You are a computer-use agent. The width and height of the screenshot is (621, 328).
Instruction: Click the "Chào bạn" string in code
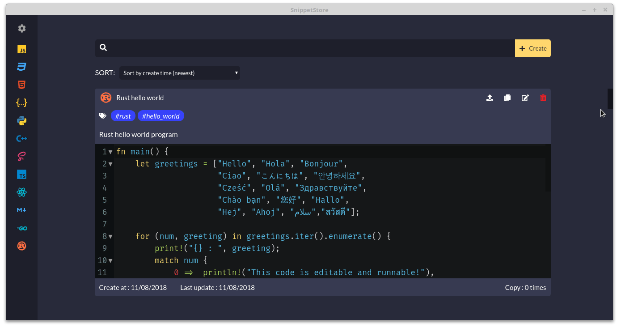point(244,200)
